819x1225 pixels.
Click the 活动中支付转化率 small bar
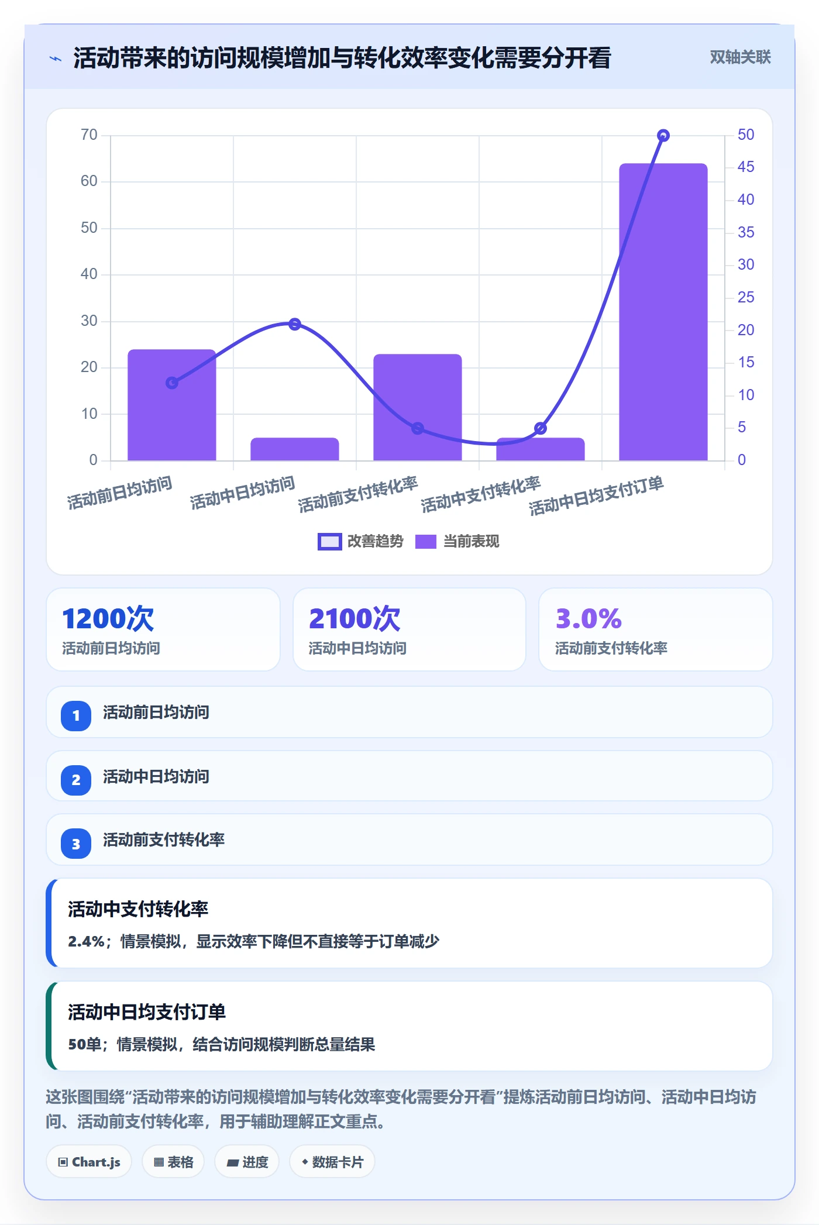click(x=541, y=449)
